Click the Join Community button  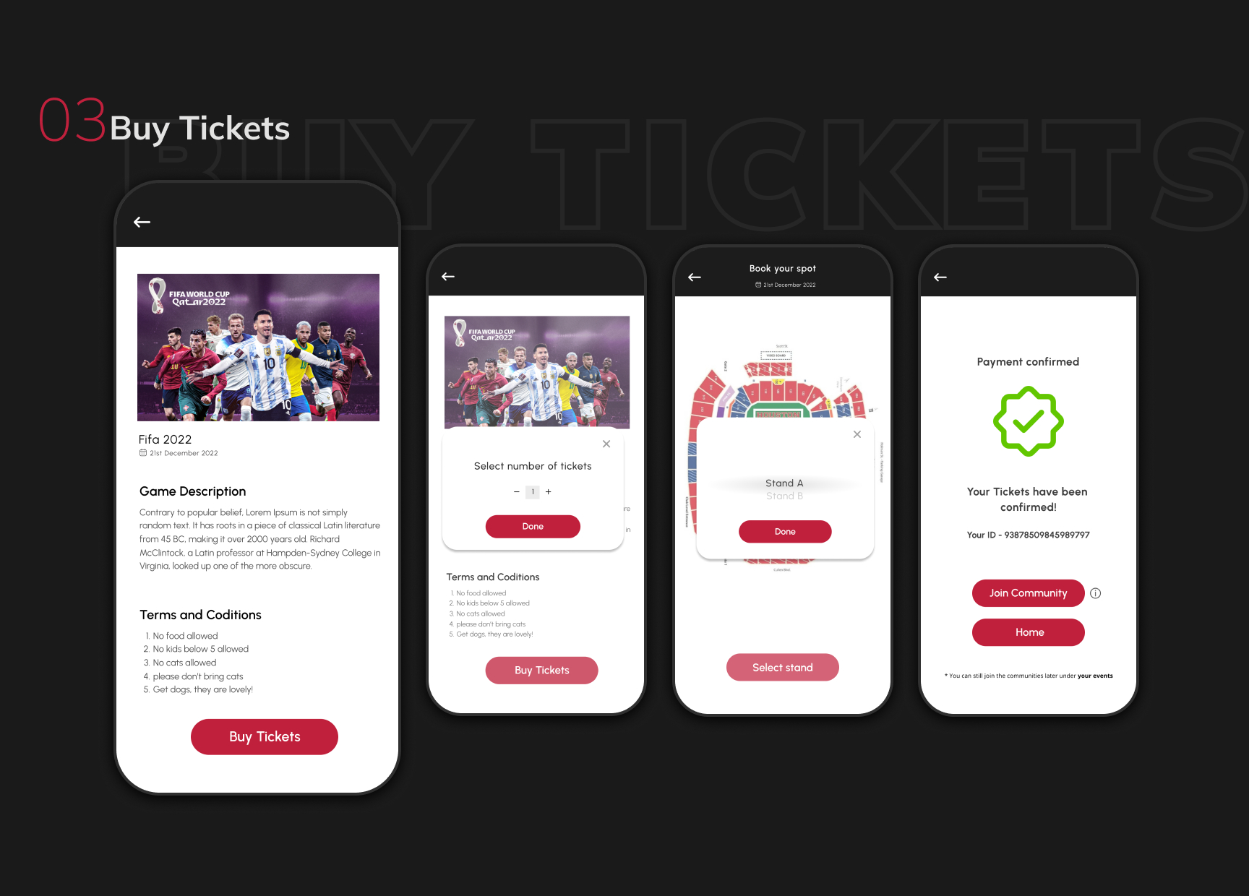tap(1028, 593)
